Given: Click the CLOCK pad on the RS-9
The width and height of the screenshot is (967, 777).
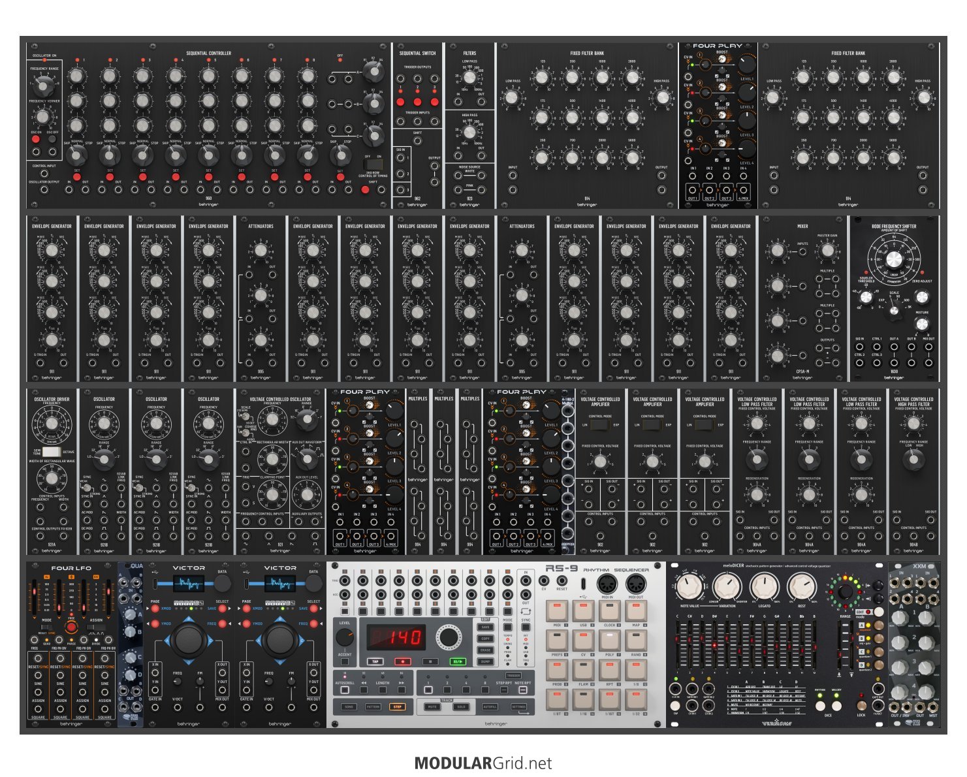Looking at the screenshot, I should point(610,611).
